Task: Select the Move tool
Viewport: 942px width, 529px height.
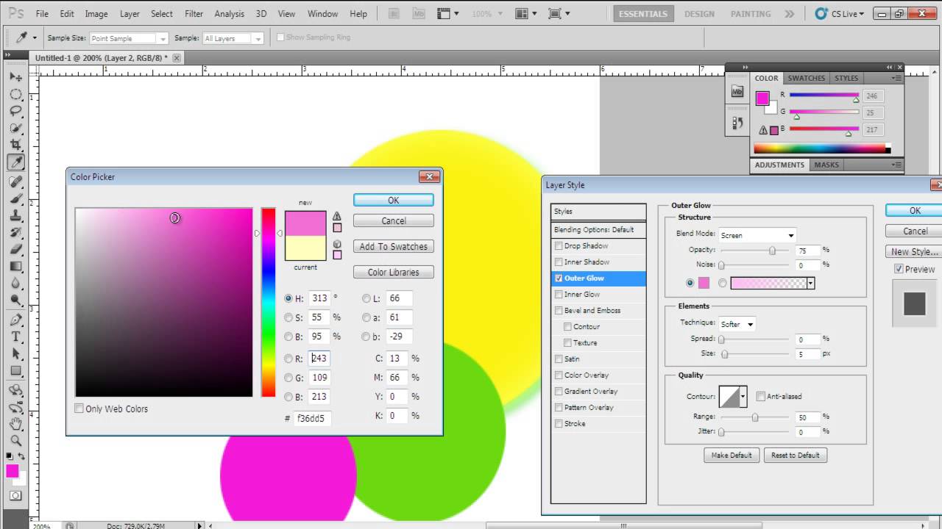Action: pos(15,76)
